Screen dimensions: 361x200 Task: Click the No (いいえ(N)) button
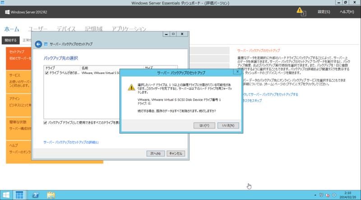pos(228,126)
